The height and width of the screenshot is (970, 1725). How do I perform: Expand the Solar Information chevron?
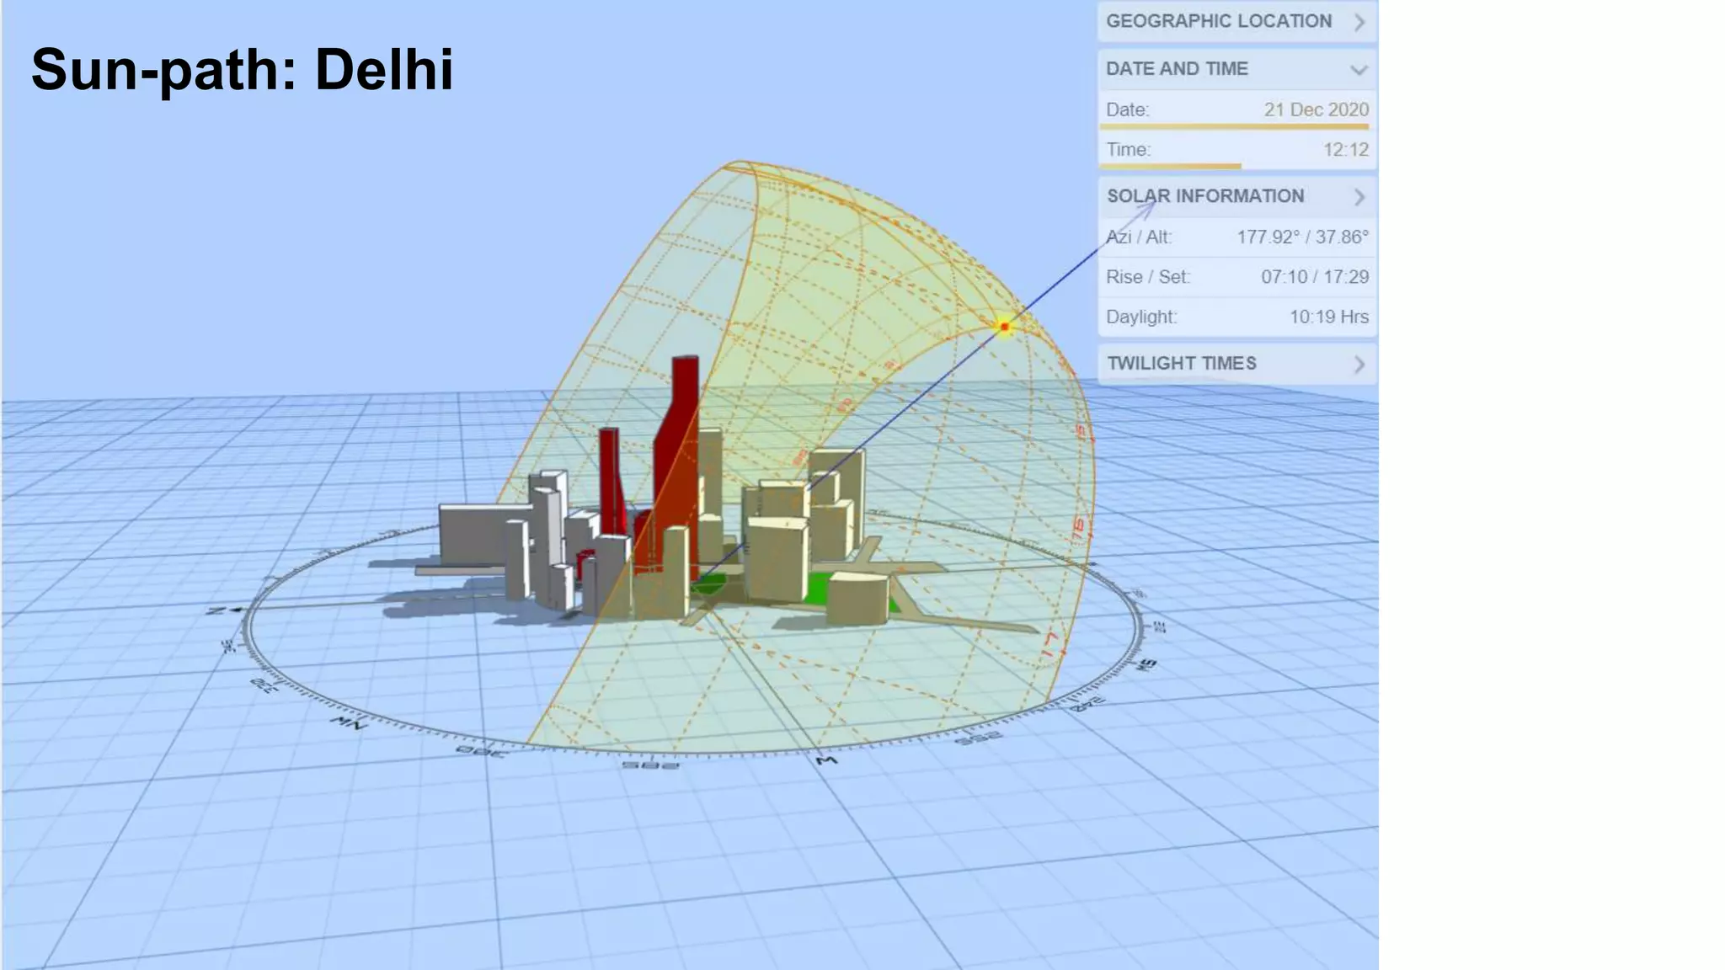1359,197
